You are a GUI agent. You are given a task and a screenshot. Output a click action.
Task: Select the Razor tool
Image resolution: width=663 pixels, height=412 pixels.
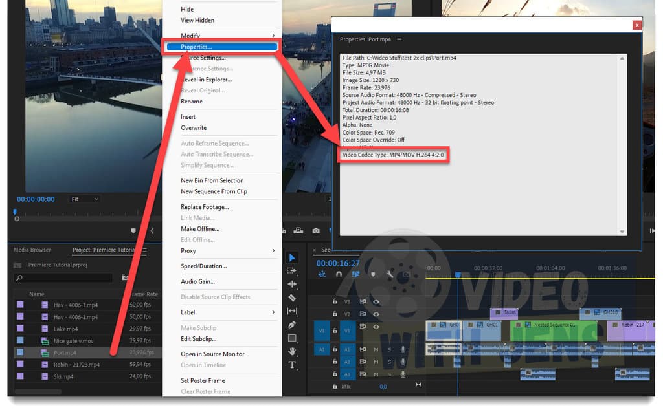pos(292,298)
